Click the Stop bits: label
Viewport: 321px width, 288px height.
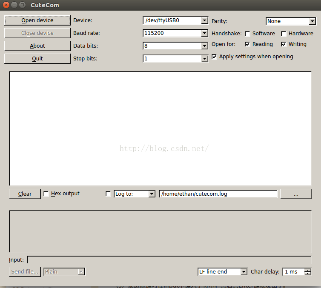(85, 59)
